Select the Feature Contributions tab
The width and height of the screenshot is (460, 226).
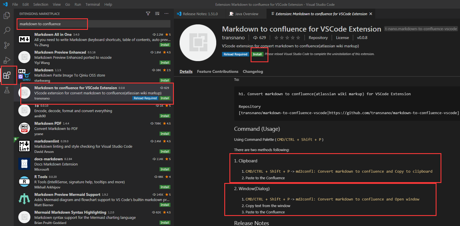pos(218,71)
